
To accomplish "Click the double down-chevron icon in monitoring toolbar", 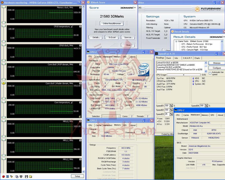I will (x=21, y=176).
